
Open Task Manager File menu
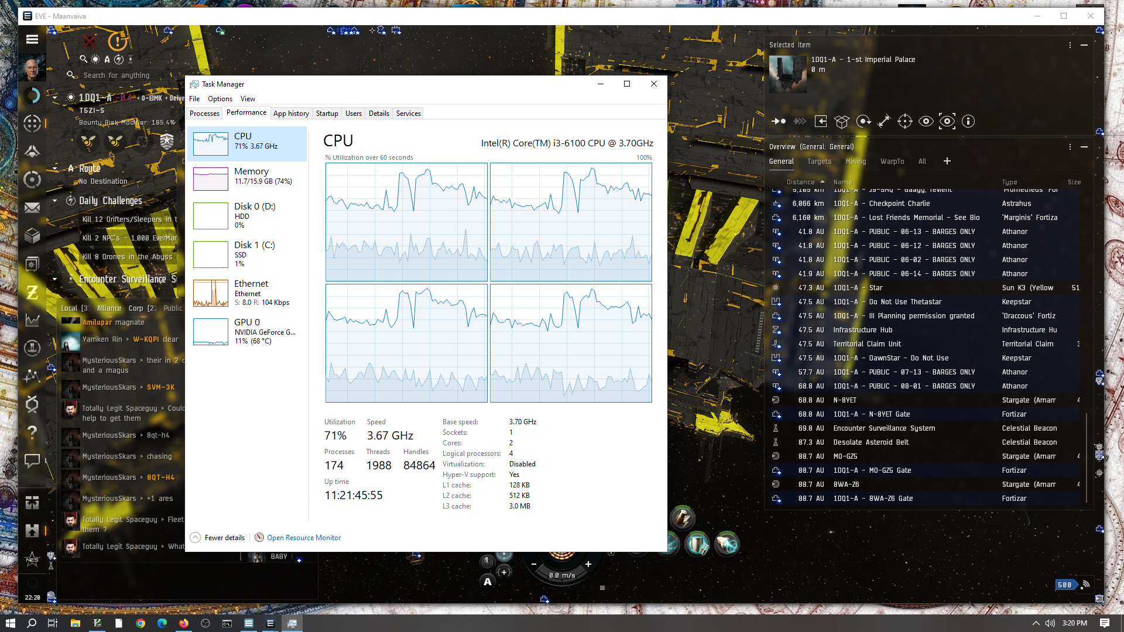coord(194,99)
